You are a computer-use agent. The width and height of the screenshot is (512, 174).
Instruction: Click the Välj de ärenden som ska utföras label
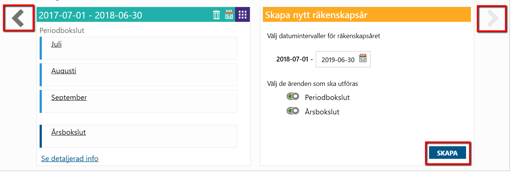pos(312,84)
